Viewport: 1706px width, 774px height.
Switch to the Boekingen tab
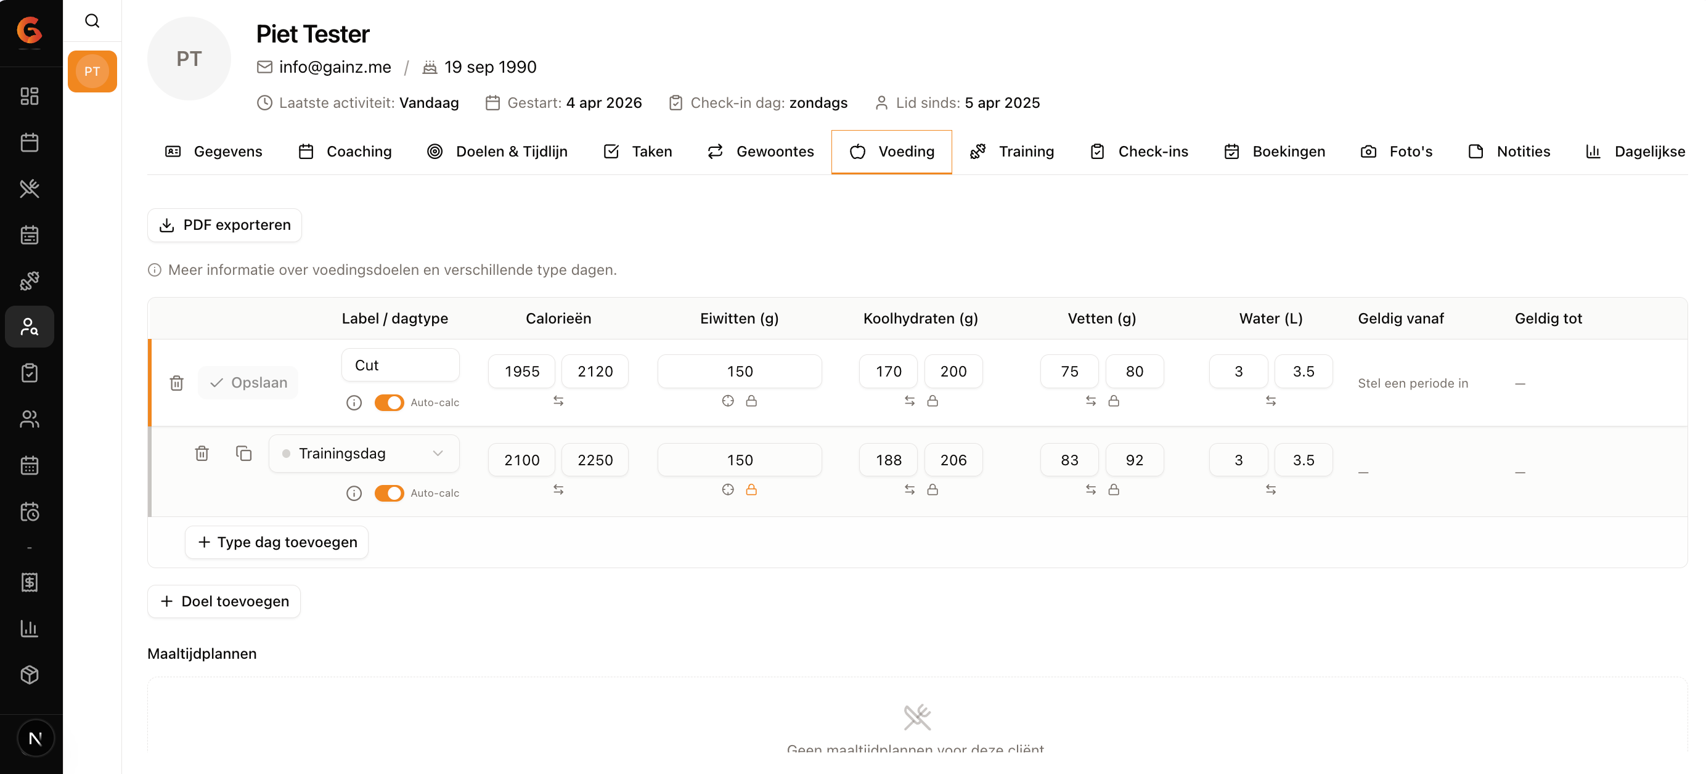click(1275, 152)
